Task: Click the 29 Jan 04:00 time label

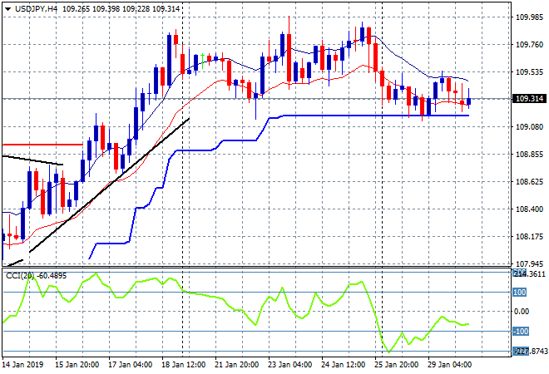Action: coord(449,365)
